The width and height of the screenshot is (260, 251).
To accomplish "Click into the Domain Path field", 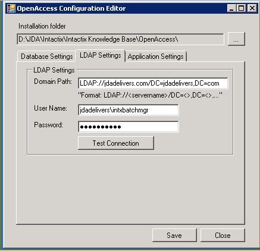I will [x=153, y=83].
